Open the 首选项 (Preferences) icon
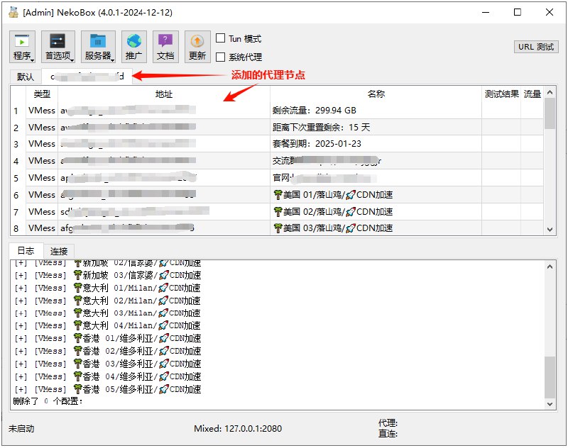The height and width of the screenshot is (448, 568). click(x=57, y=41)
